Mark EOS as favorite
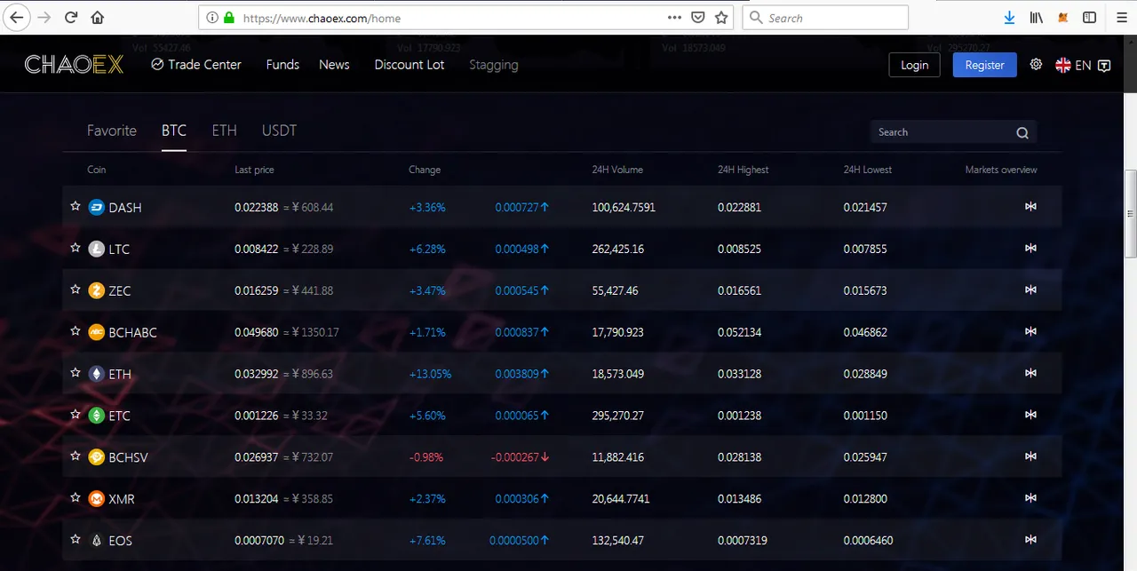This screenshot has width=1137, height=571. pyautogui.click(x=76, y=539)
